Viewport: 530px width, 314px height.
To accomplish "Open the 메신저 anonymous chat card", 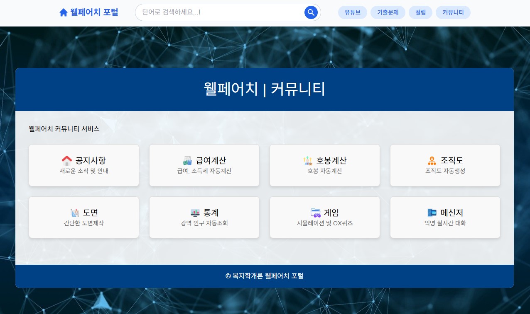I will [445, 217].
